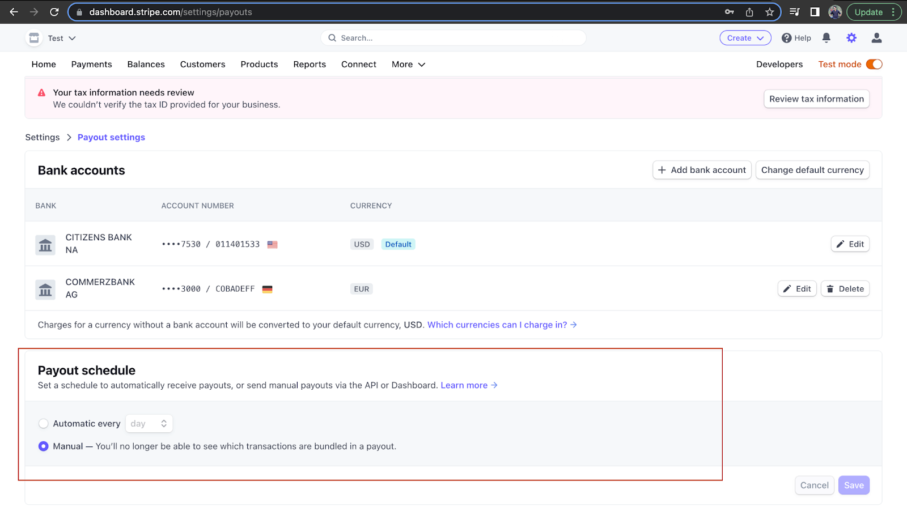Bookmark this page with the star icon
The height and width of the screenshot is (511, 907).
(x=769, y=12)
